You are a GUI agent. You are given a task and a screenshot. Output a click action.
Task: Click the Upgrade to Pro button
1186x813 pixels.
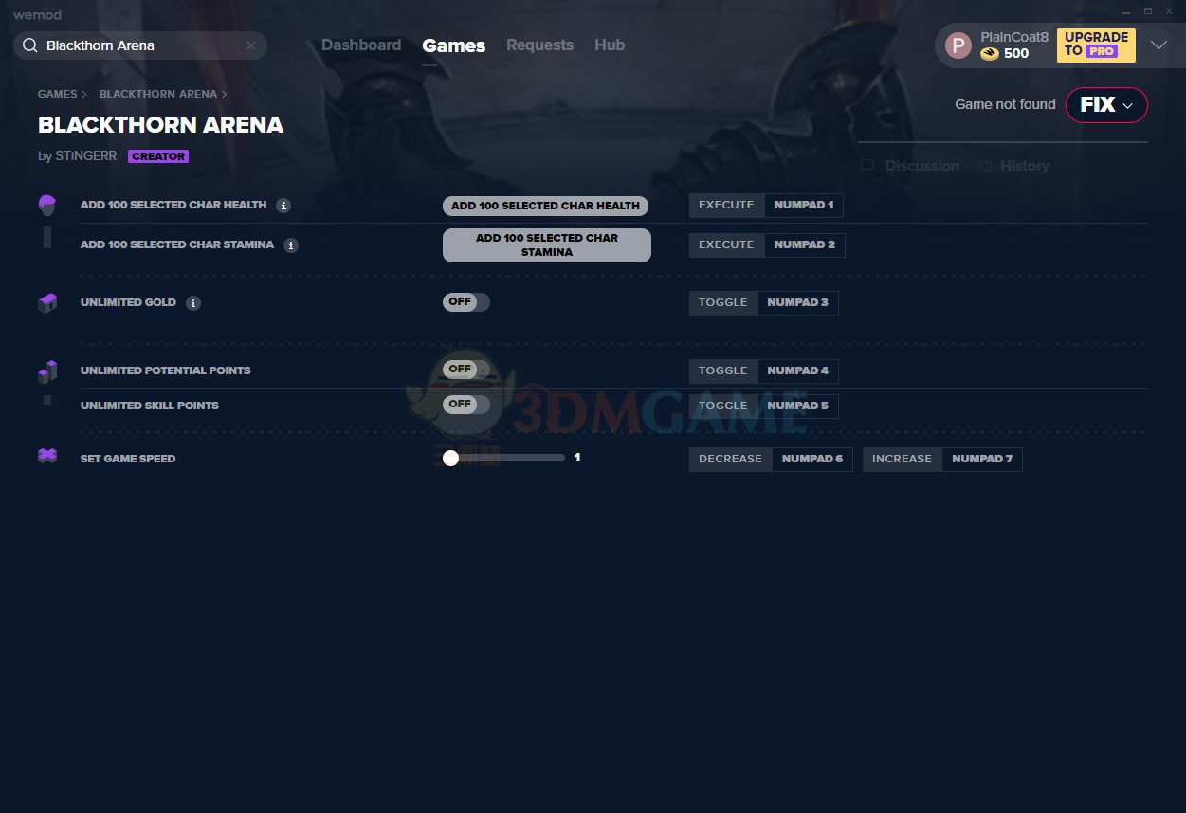tap(1096, 45)
